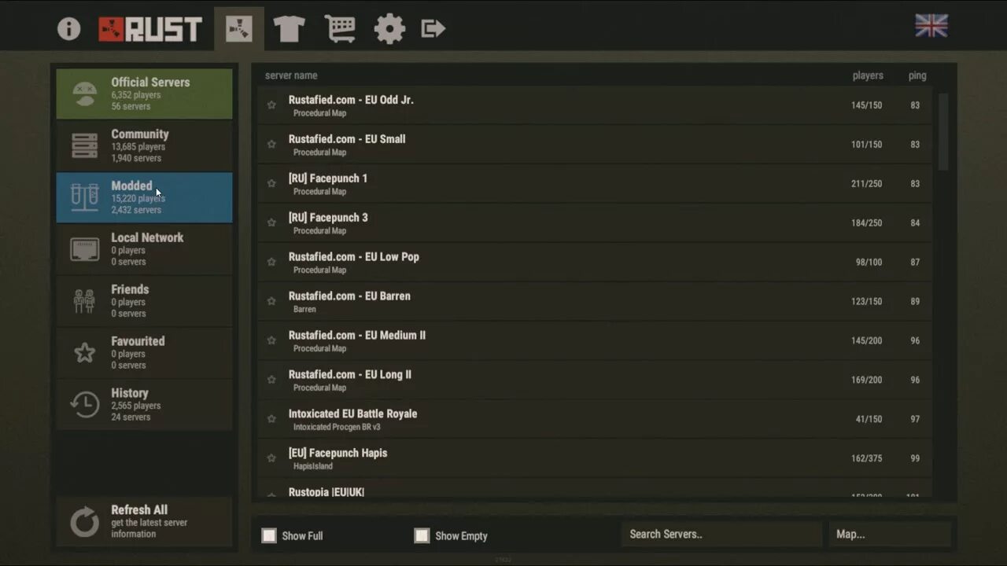Viewport: 1007px width, 566px height.
Task: Select Intoxicated EU Battle Royale server
Action: (x=595, y=420)
